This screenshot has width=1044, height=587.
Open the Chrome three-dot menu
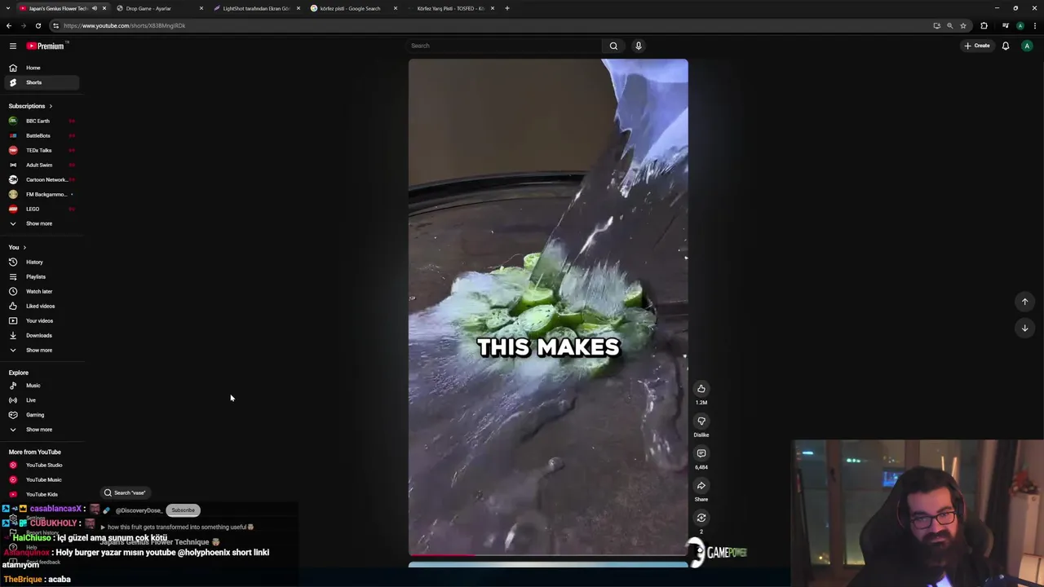point(1035,25)
